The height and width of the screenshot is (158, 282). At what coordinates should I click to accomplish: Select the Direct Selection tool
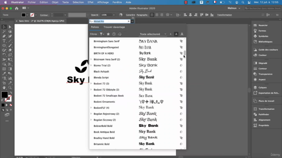[x=10, y=27]
